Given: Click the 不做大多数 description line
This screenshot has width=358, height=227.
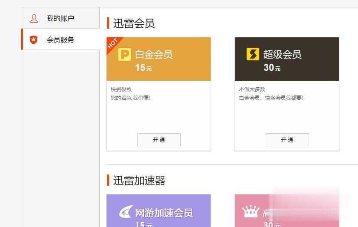Looking at the screenshot, I should [252, 89].
